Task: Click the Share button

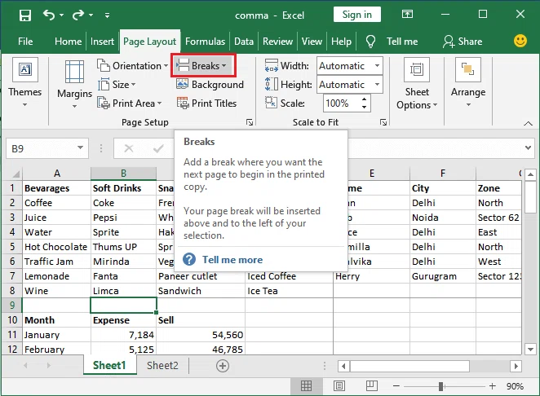Action: (x=463, y=42)
